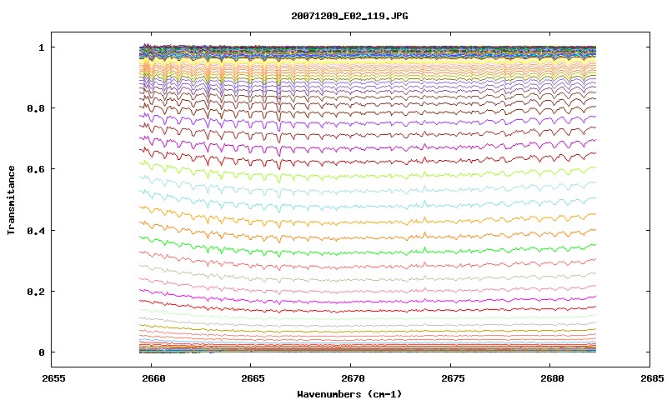The image size is (667, 400).
Task: Select x-axis tick label 2655
Action: coord(53,378)
